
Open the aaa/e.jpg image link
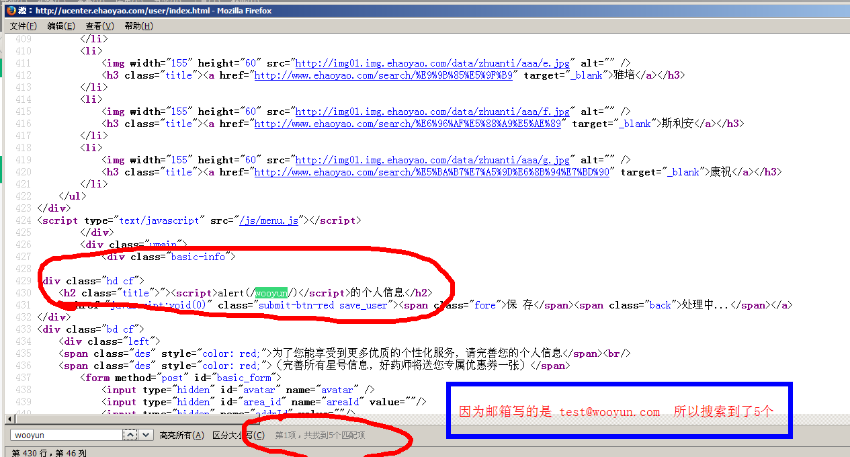(x=433, y=63)
